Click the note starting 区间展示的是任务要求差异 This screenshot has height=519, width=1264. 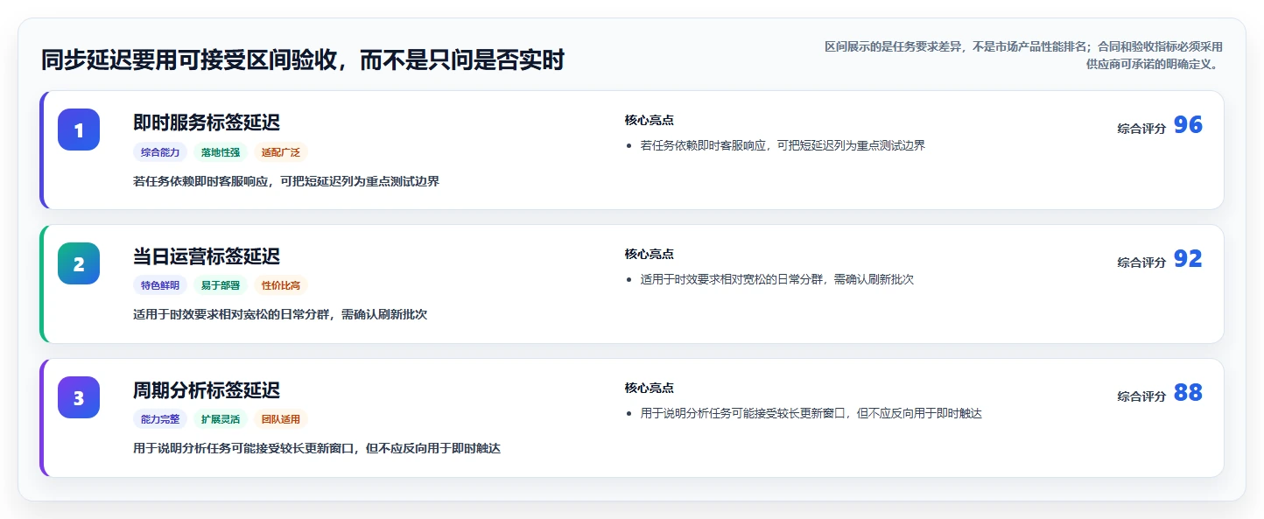coord(1023,55)
